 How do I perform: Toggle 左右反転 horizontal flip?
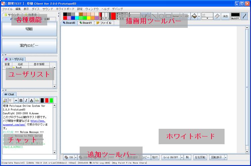pos(200,157)
